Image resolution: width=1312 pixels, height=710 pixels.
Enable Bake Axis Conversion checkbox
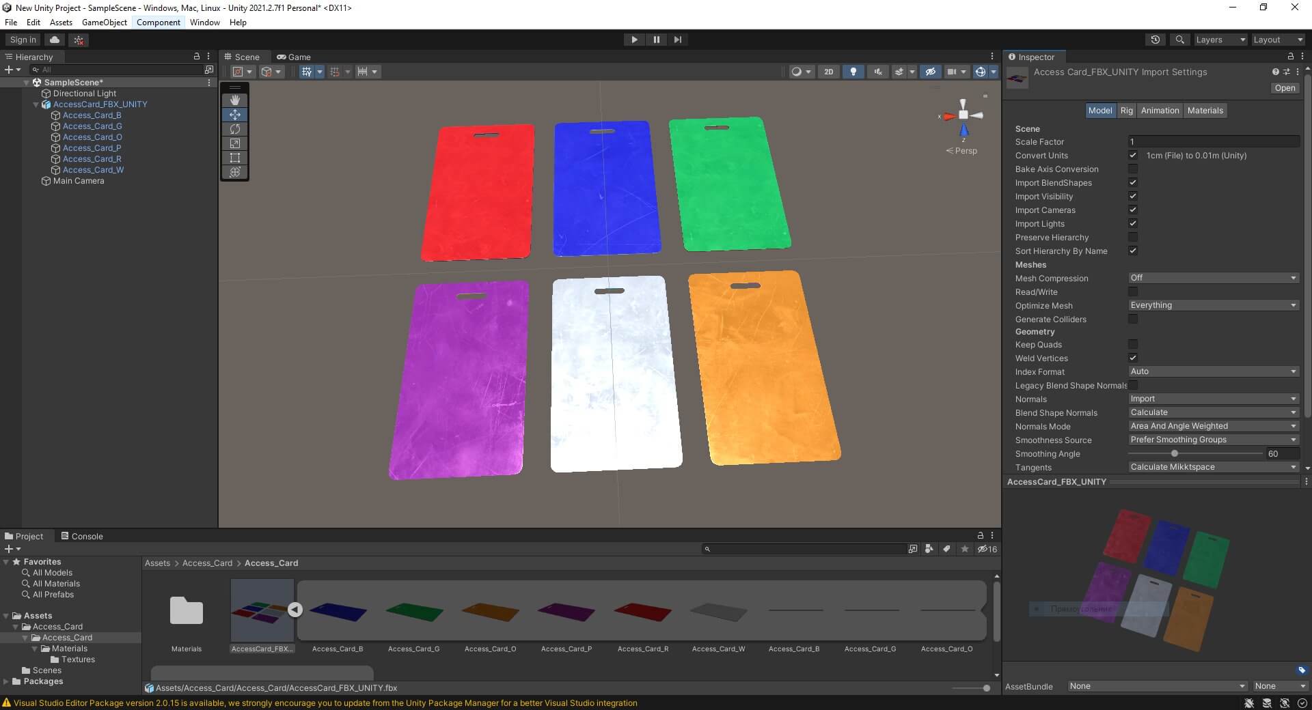(1133, 169)
